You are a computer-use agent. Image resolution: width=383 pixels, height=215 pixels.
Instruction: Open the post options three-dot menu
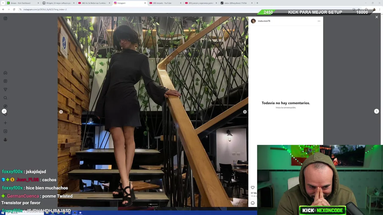click(319, 21)
